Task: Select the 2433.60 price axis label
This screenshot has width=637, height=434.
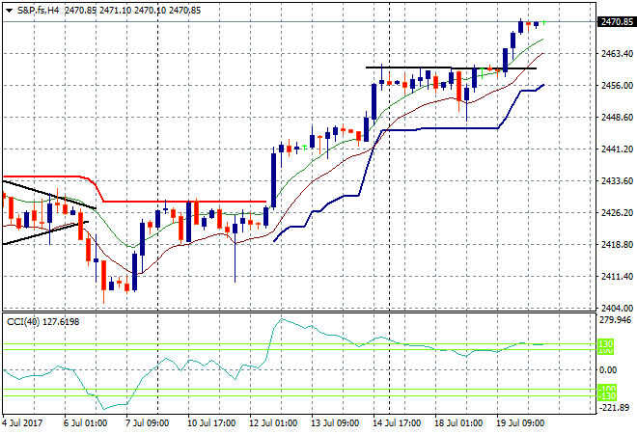Action: click(617, 180)
